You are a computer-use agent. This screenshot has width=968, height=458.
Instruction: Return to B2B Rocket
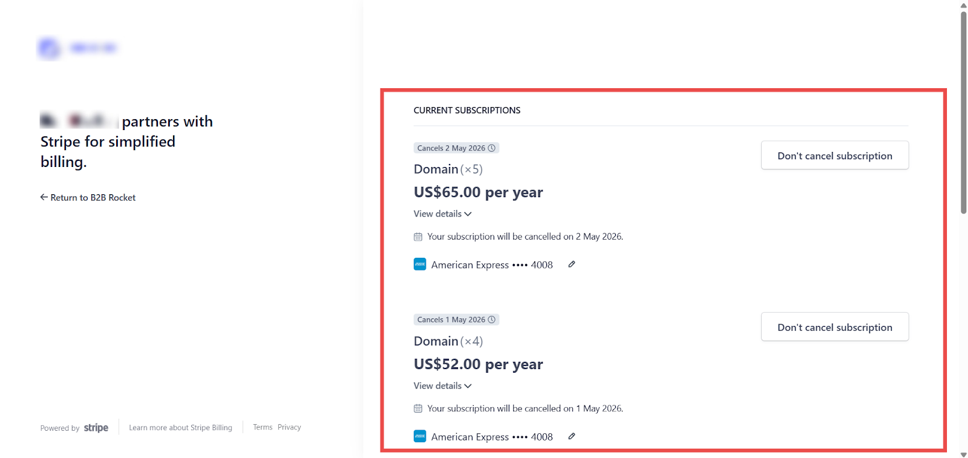coord(88,198)
